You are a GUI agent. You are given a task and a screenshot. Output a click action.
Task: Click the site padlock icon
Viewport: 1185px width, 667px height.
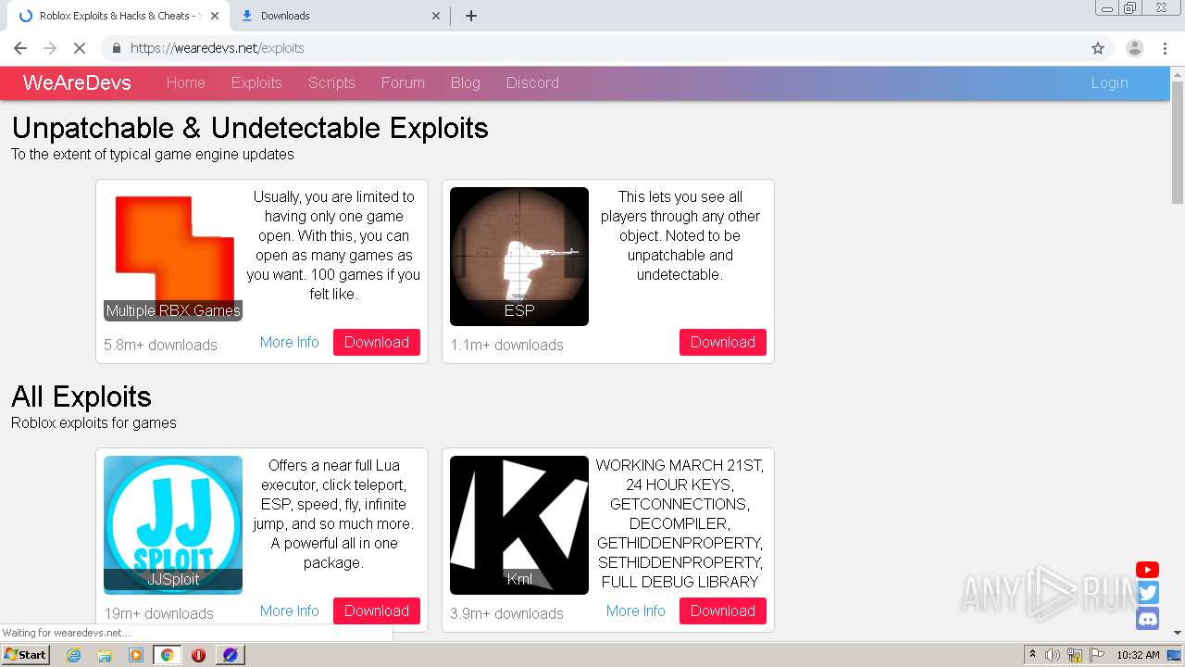pyautogui.click(x=116, y=48)
